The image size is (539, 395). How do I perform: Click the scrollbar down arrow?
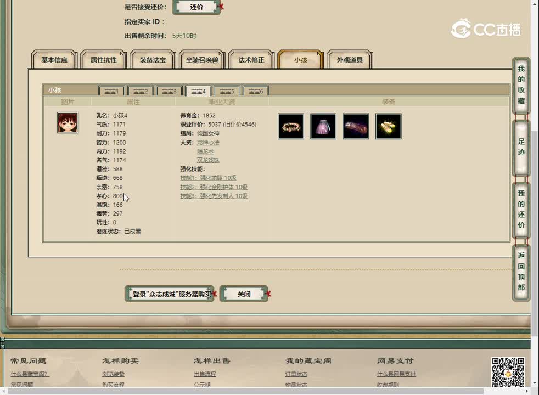point(535,383)
